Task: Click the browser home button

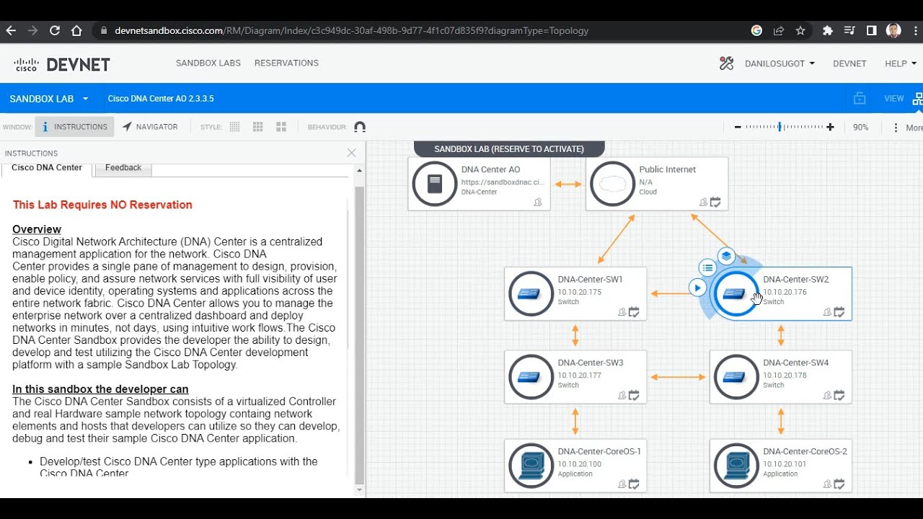Action: click(x=76, y=30)
